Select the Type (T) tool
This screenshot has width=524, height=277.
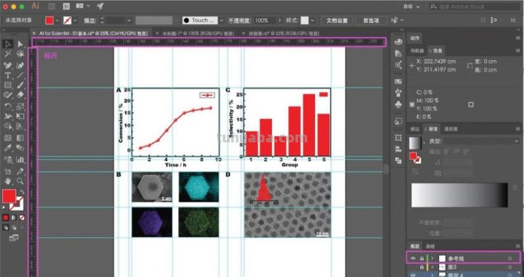click(8, 75)
